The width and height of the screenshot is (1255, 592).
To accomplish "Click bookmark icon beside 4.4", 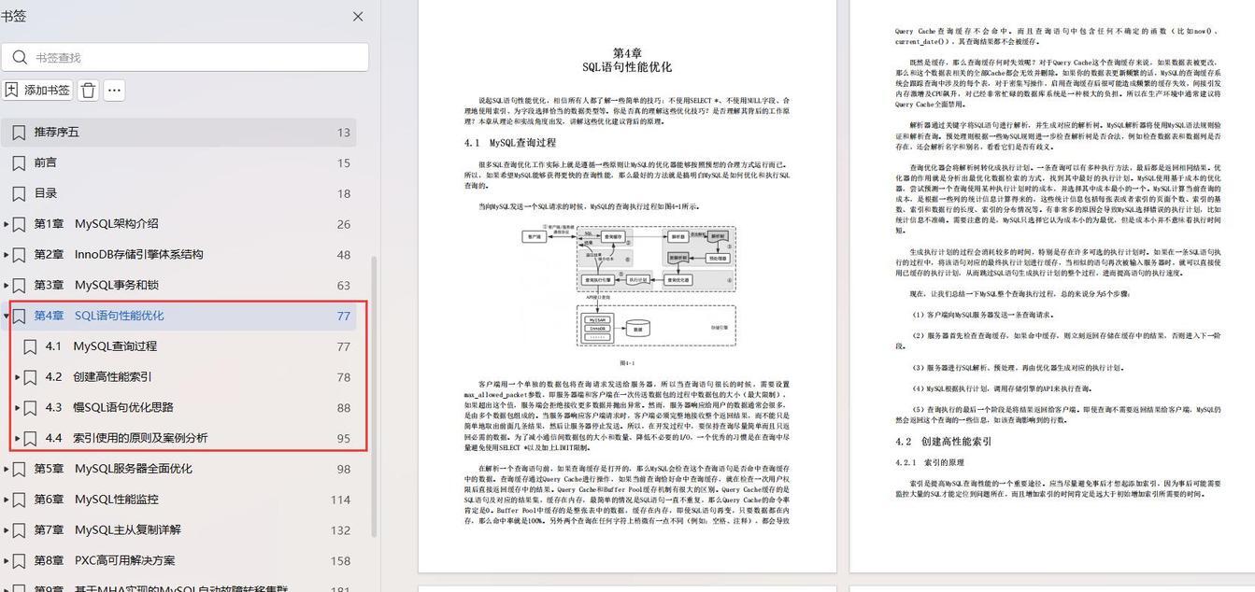I will click(x=31, y=438).
